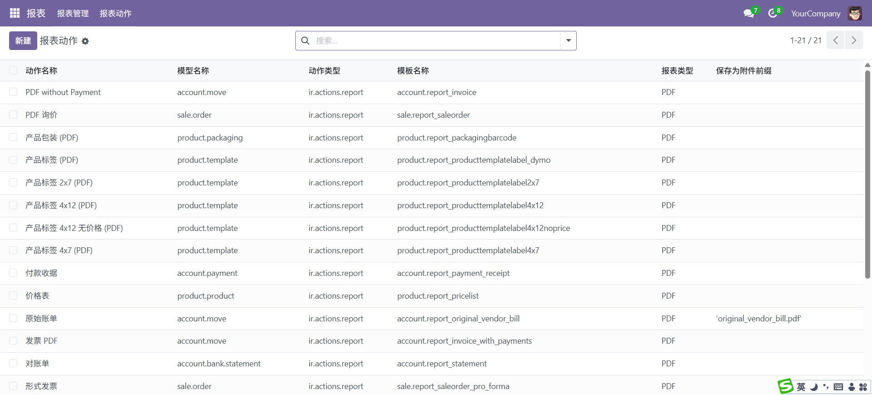Open the gear settings next to 报表动作
This screenshot has width=872, height=395.
click(85, 41)
